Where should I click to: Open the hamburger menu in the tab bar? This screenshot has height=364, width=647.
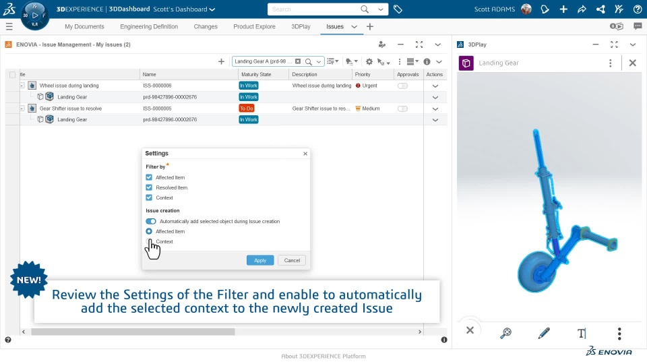(x=9, y=27)
